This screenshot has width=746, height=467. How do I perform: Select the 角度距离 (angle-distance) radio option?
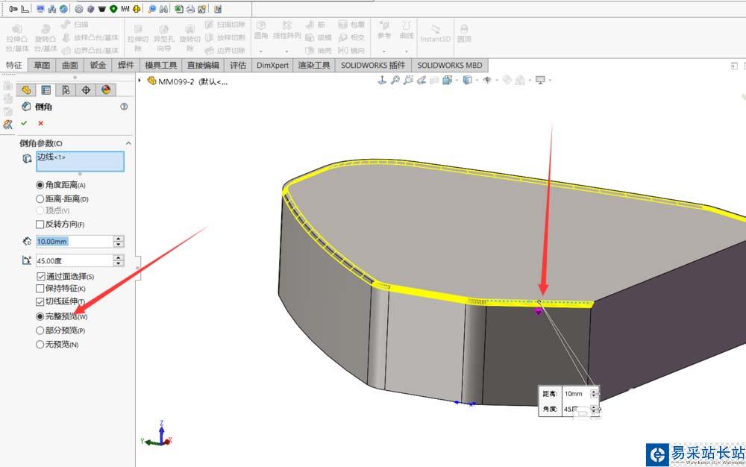point(40,185)
